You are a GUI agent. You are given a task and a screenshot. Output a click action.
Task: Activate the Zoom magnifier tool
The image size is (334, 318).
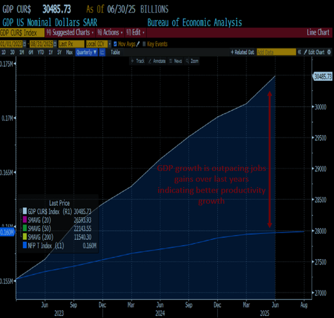[x=192, y=61]
